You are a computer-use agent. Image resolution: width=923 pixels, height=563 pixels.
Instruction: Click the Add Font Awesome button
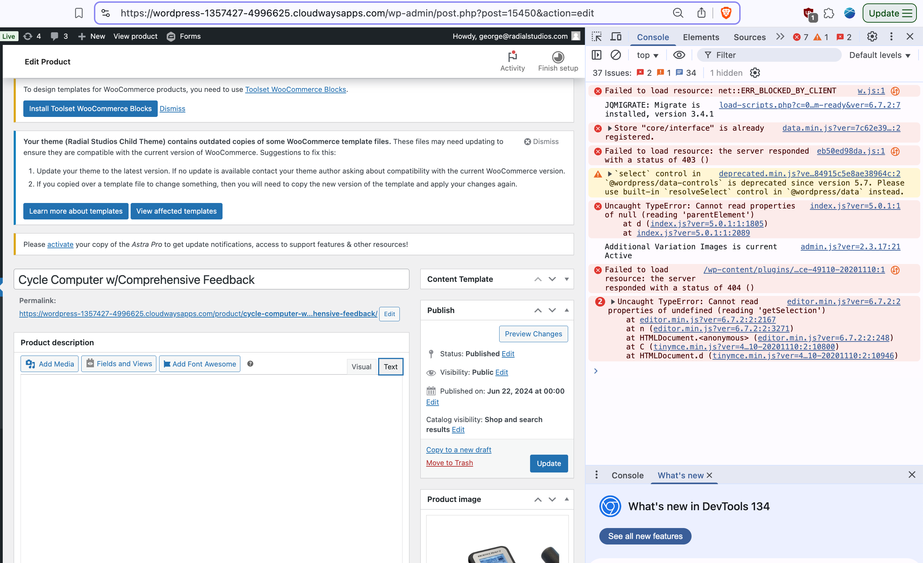point(200,364)
